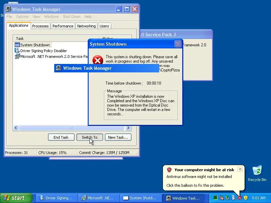Click the muted volume tray icon
Screen dimensions: 271x203
(x=221, y=198)
